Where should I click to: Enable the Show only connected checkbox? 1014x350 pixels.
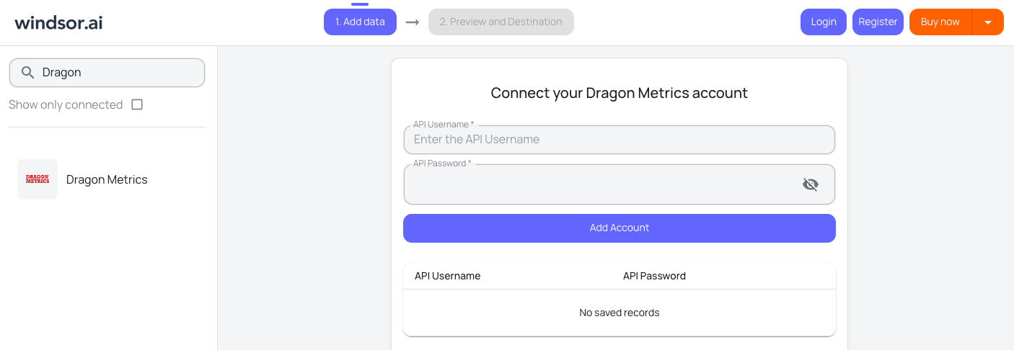tap(137, 104)
